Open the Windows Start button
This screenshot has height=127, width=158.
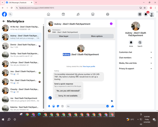point(3,119)
